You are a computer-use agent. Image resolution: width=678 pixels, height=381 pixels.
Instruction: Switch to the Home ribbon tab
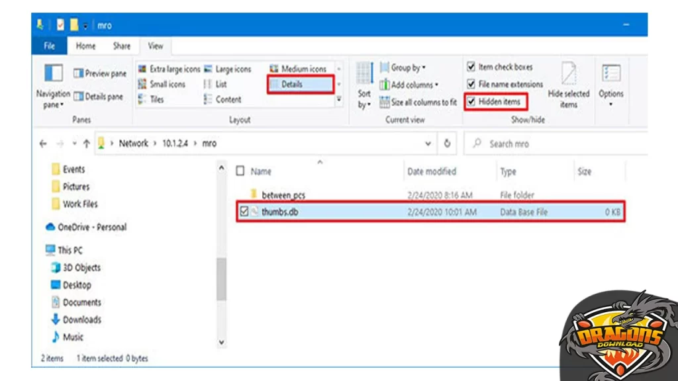coord(86,46)
